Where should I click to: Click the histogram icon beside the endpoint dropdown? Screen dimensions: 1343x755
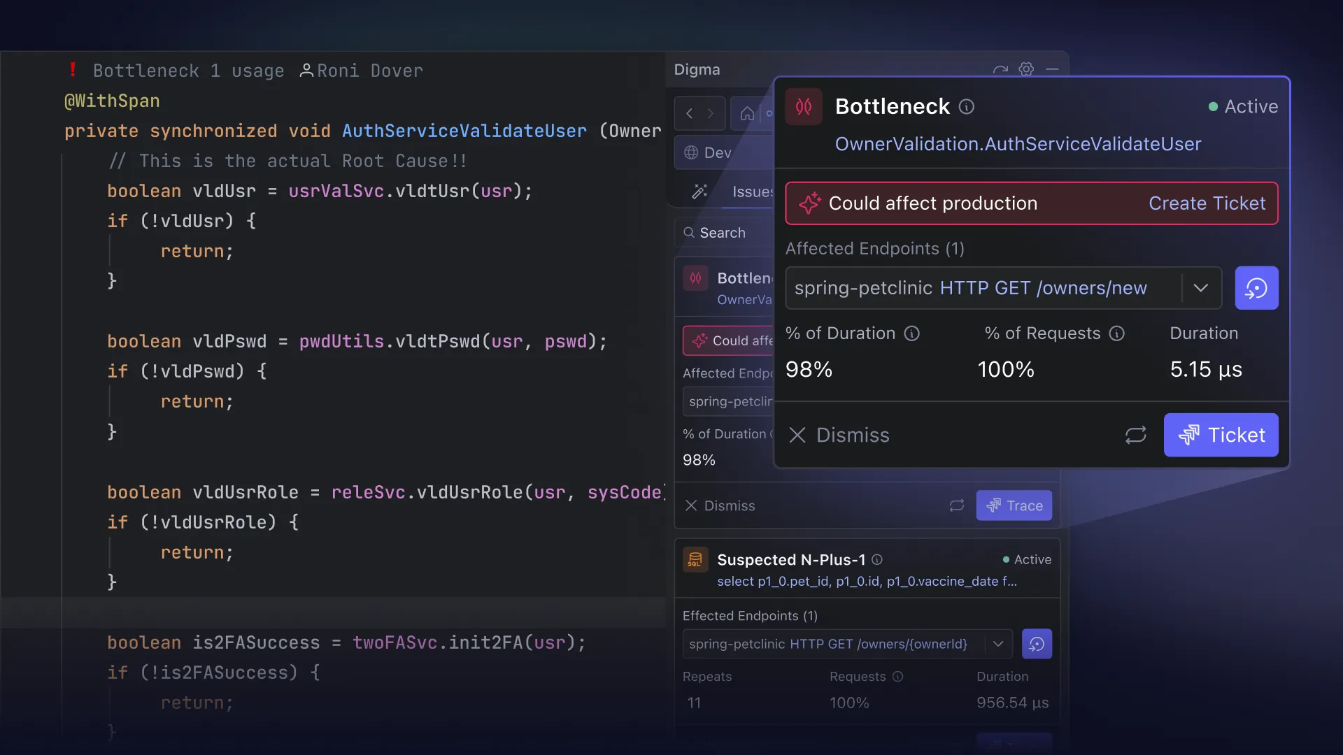(x=1256, y=287)
